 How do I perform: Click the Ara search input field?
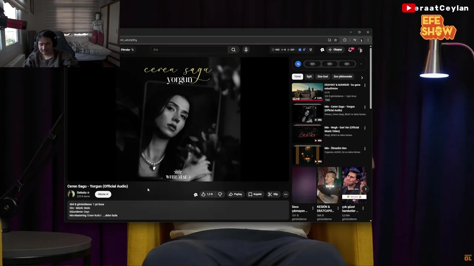point(190,50)
